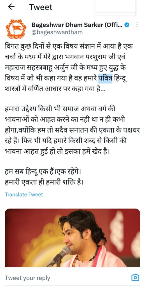Attach a photo with the camera icon

coord(135,277)
